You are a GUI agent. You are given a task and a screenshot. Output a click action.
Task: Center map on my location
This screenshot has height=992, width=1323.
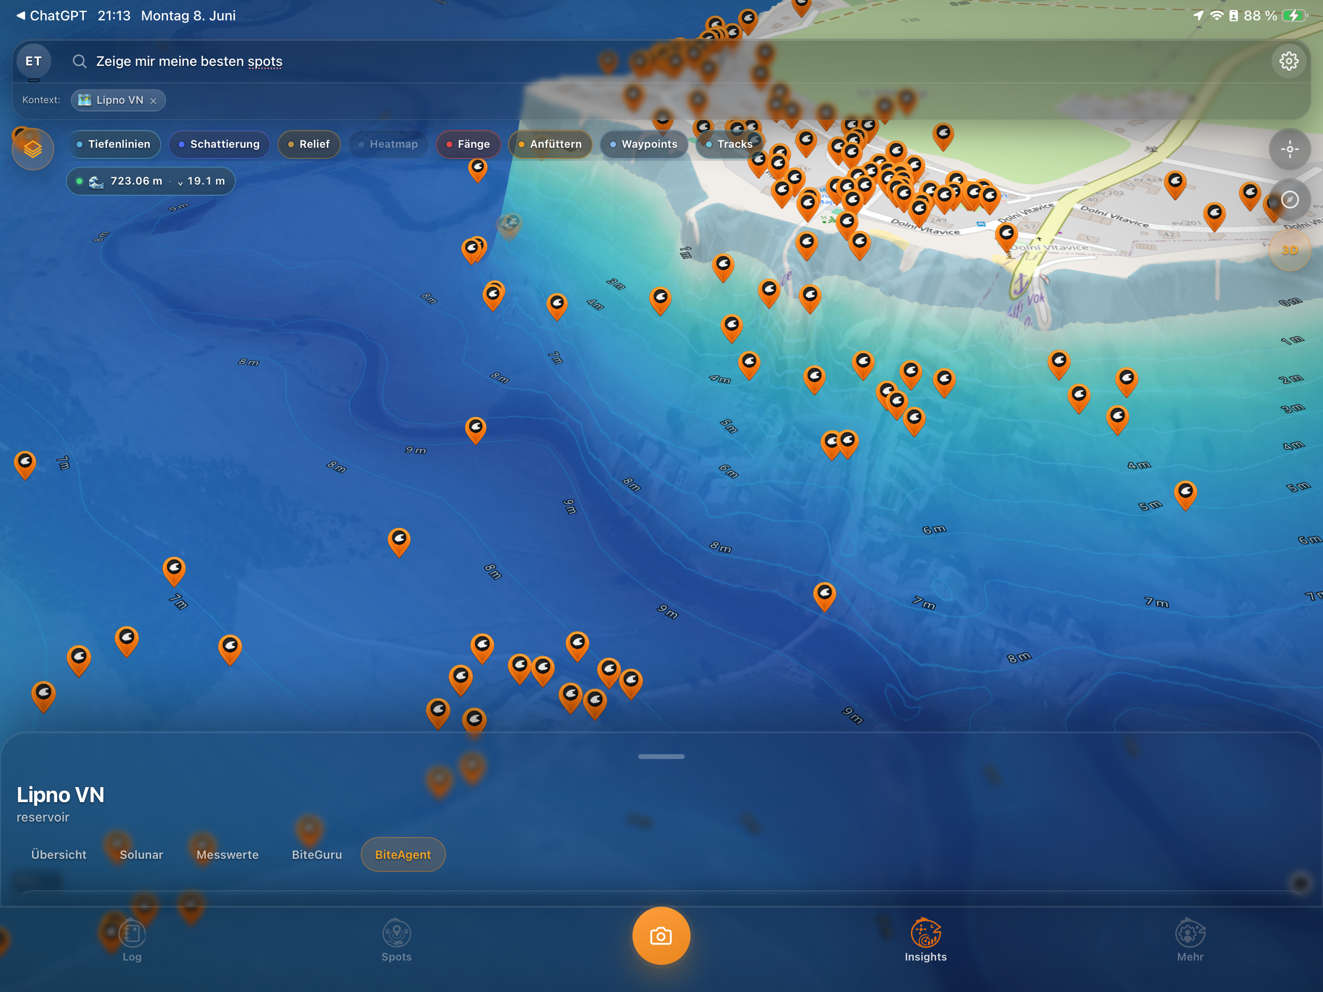(1290, 149)
